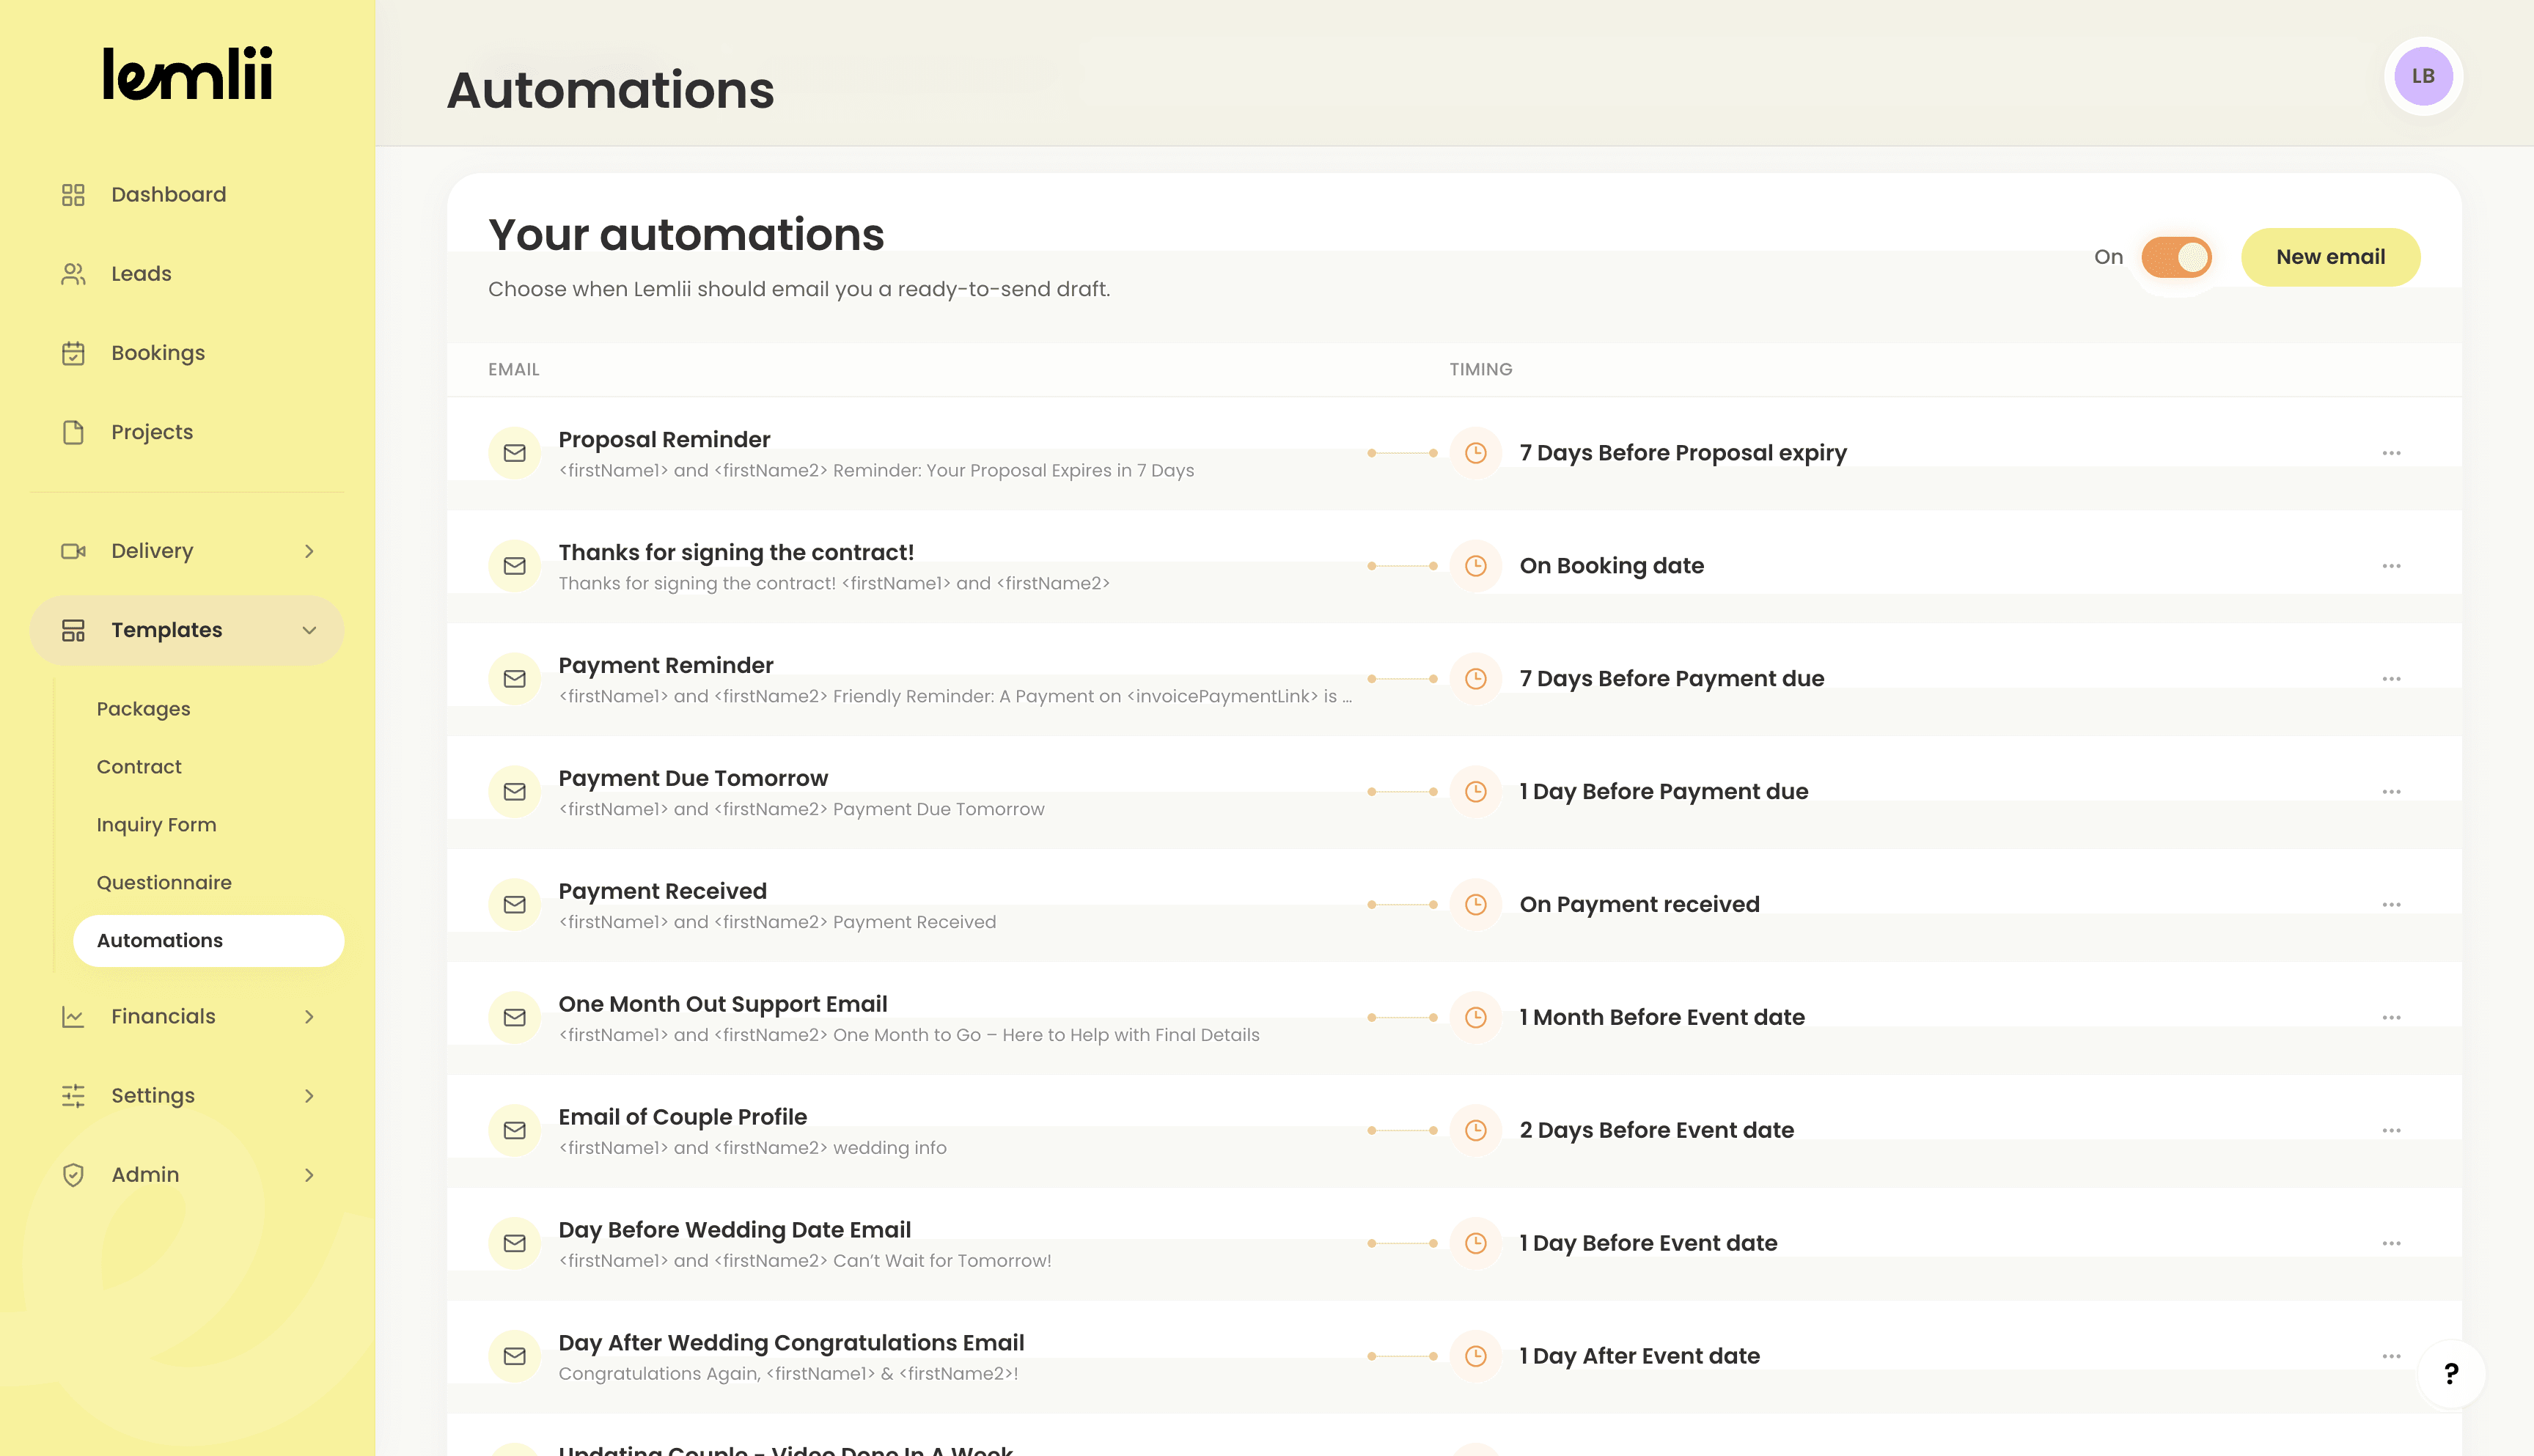
Task: Click the New email button
Action: point(2330,257)
